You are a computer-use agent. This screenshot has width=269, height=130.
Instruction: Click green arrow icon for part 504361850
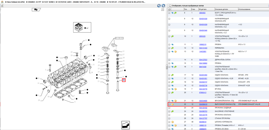[172, 75]
